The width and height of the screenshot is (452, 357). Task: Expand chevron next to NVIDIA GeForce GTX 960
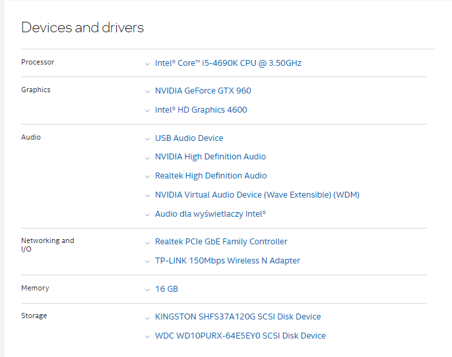tap(147, 92)
